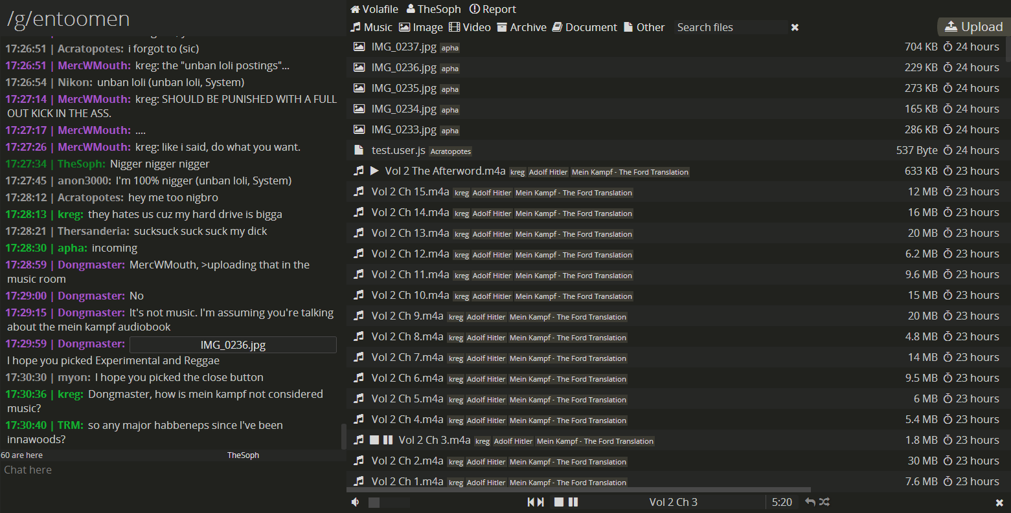The width and height of the screenshot is (1011, 513).
Task: Open the file Vol 2 Ch 2.m4a
Action: pos(407,461)
